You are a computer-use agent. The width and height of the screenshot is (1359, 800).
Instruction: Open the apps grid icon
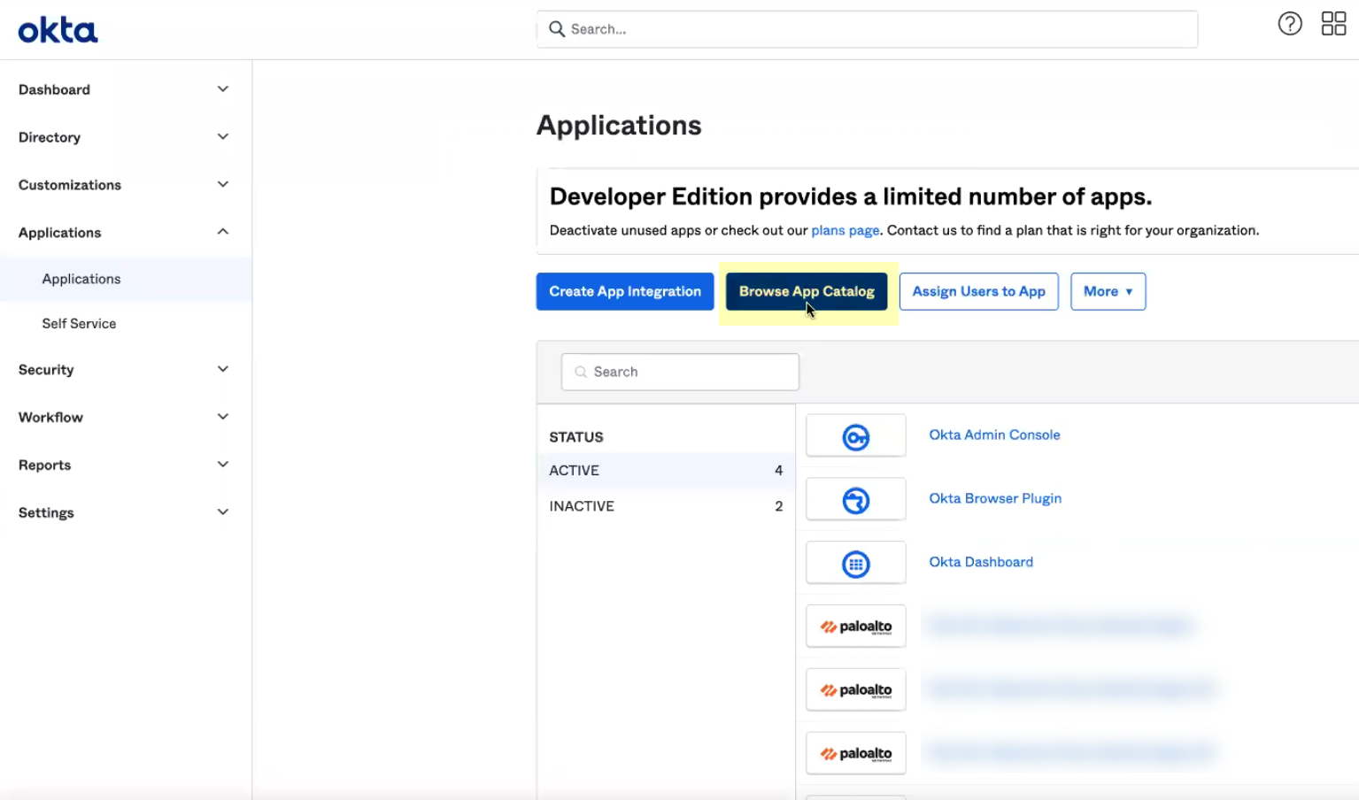pyautogui.click(x=1332, y=24)
